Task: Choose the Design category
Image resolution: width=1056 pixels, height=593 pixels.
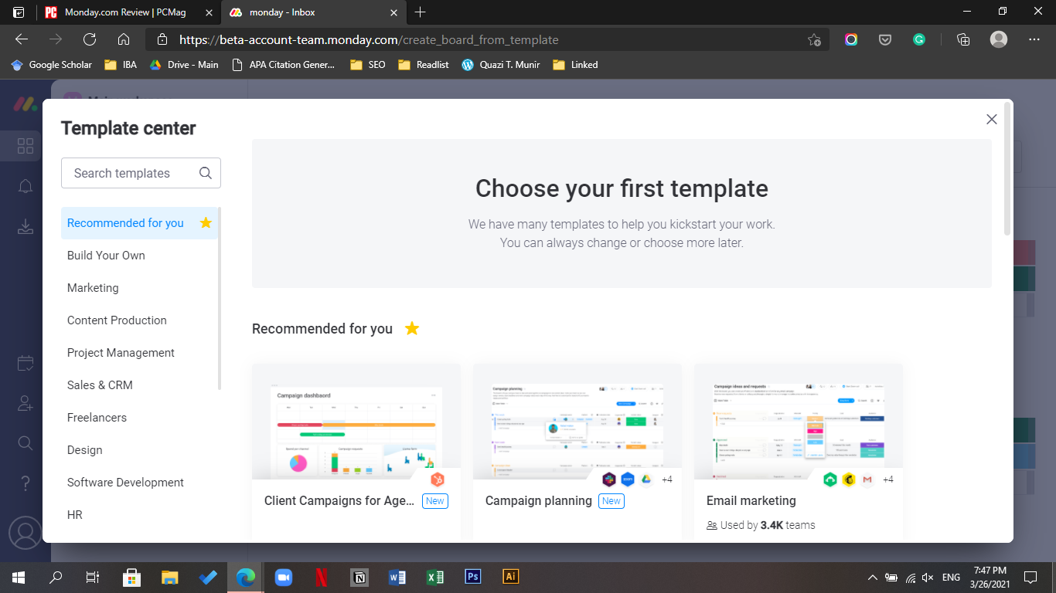Action: point(84,450)
